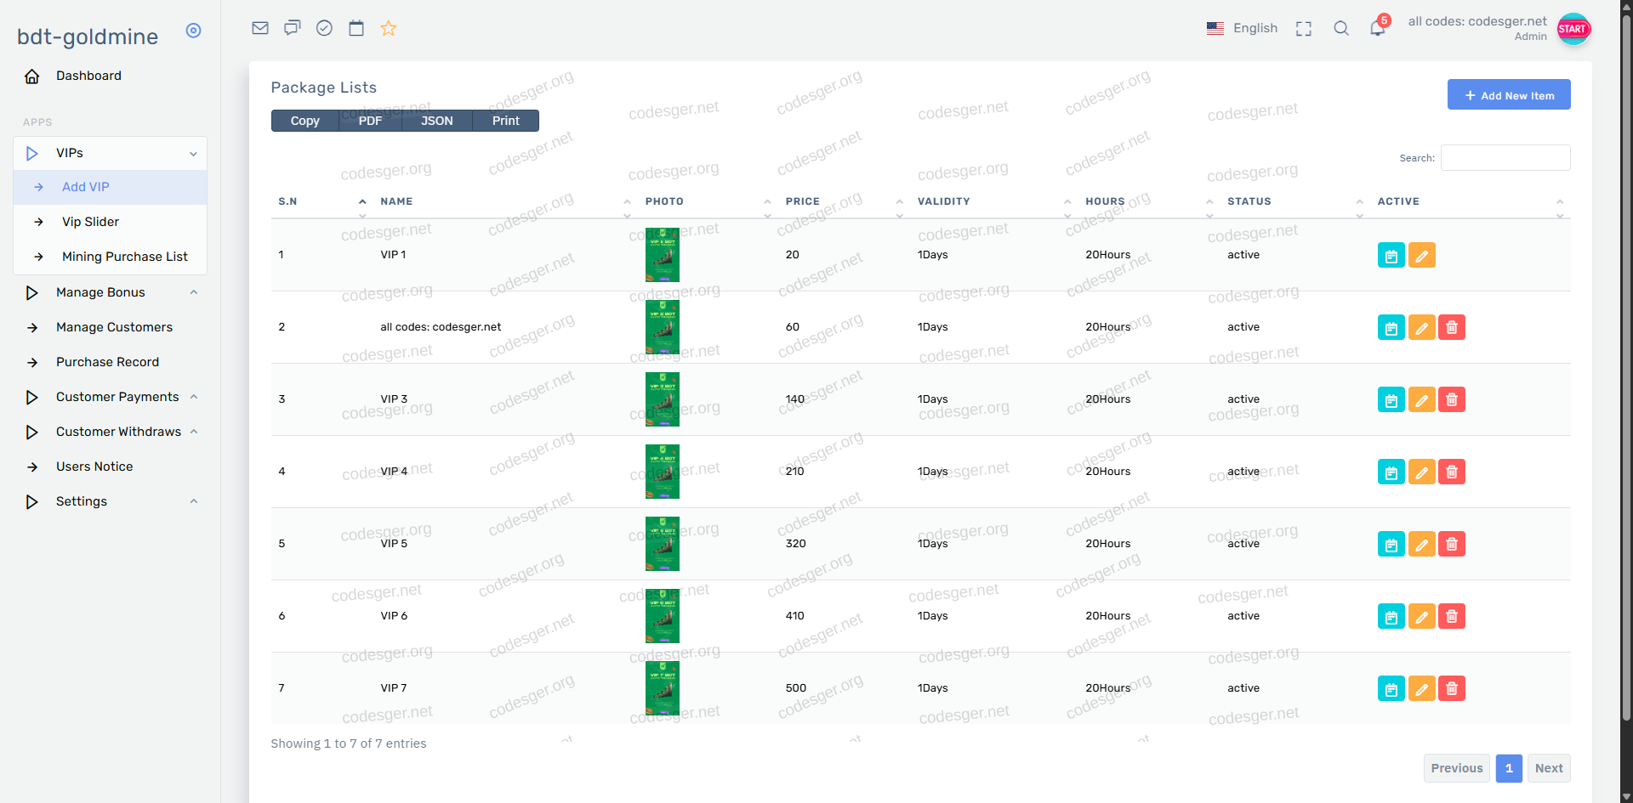Click the teal clipboard icon for VIP 1

point(1391,255)
